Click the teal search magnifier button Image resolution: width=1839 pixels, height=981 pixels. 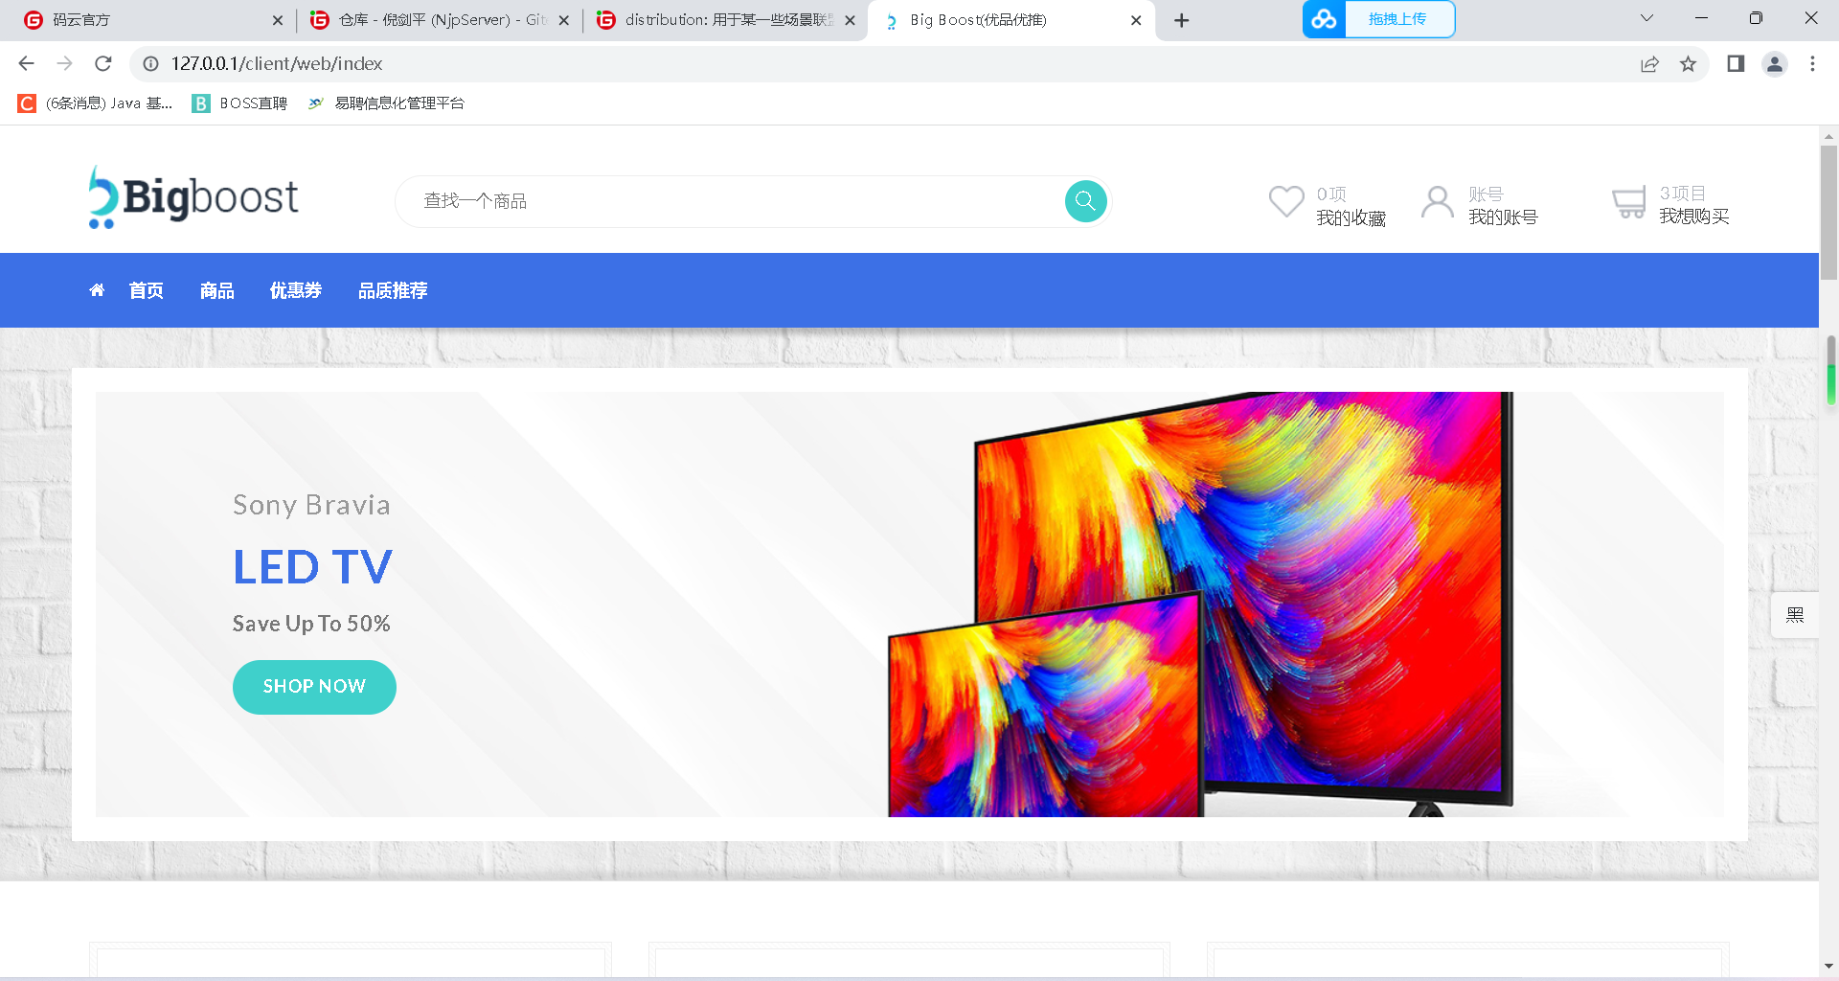point(1085,201)
